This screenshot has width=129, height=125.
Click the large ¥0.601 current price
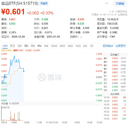(x=13, y=12)
